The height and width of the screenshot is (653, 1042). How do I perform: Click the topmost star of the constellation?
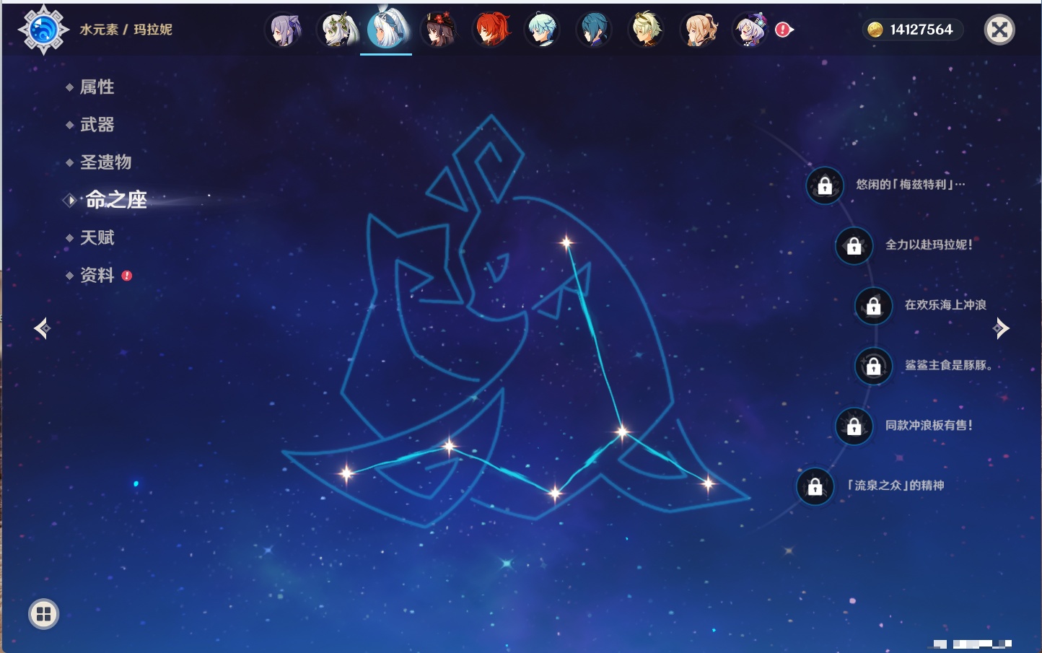pos(566,242)
